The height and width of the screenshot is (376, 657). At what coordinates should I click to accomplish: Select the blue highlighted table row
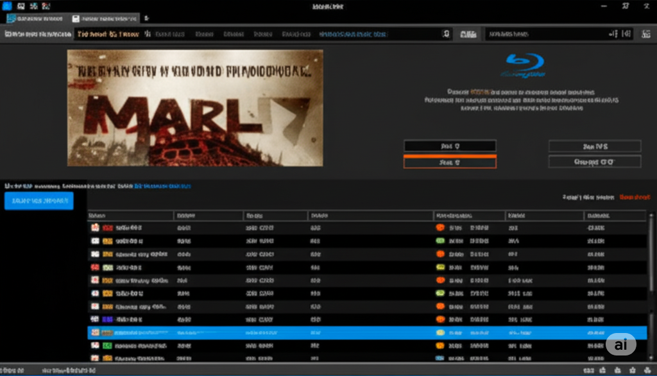click(x=367, y=332)
